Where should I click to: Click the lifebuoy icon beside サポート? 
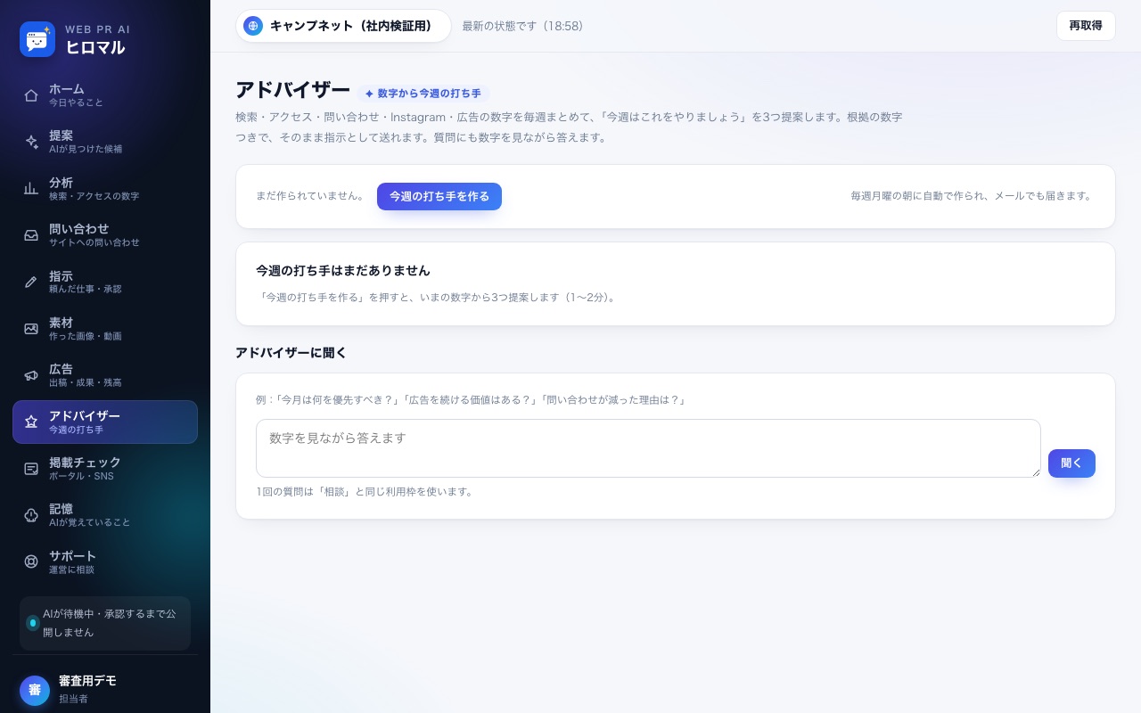31,561
